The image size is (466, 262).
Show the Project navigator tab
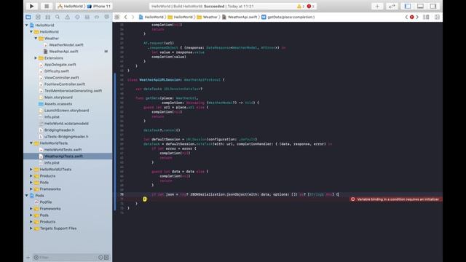pos(28,17)
